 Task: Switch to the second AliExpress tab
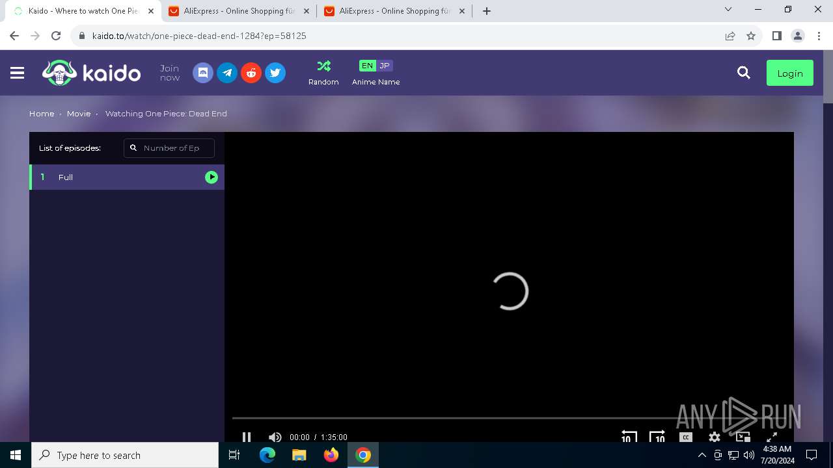(394, 11)
